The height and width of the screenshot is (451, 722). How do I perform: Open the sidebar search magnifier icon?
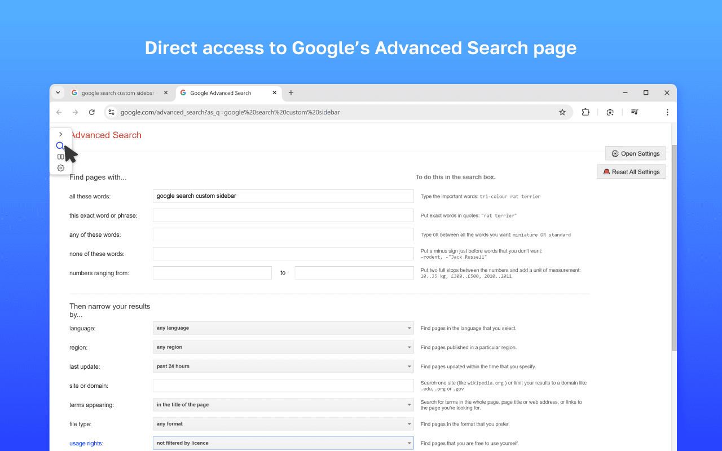[x=60, y=146]
